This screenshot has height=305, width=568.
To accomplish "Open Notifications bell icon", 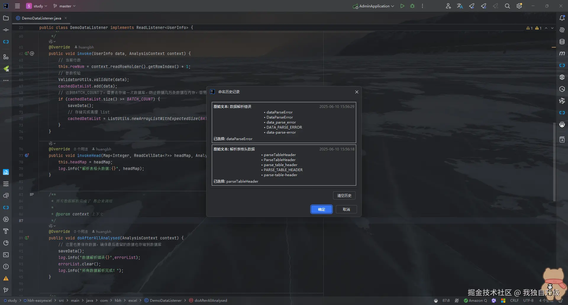I will [x=562, y=18].
